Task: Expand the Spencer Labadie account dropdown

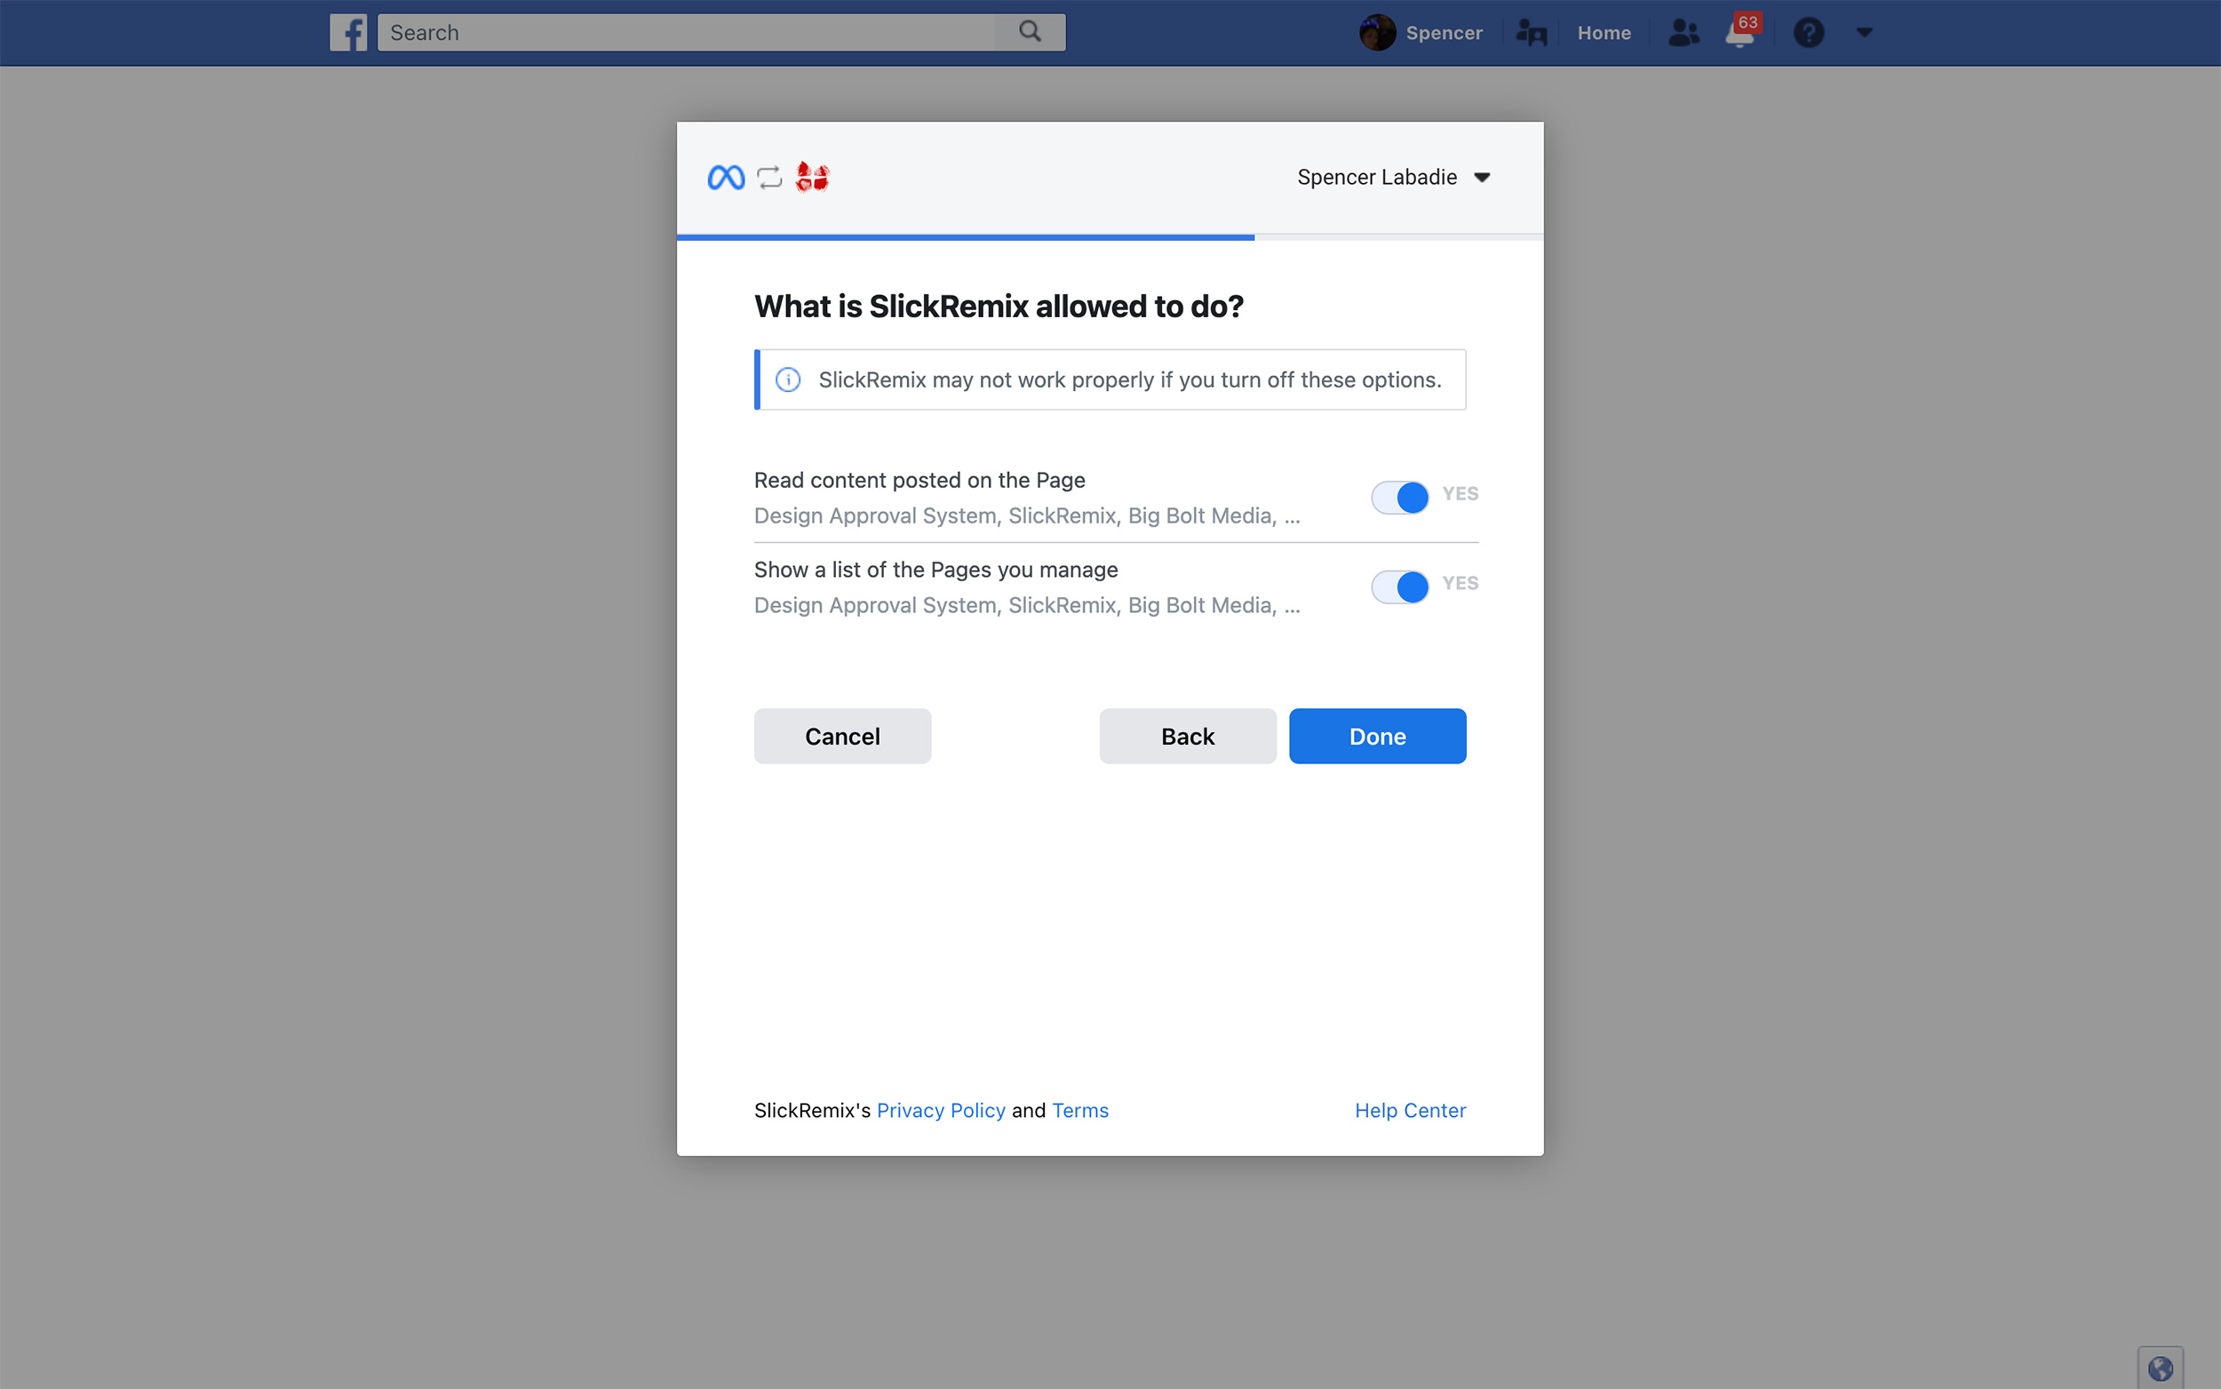Action: (1393, 178)
